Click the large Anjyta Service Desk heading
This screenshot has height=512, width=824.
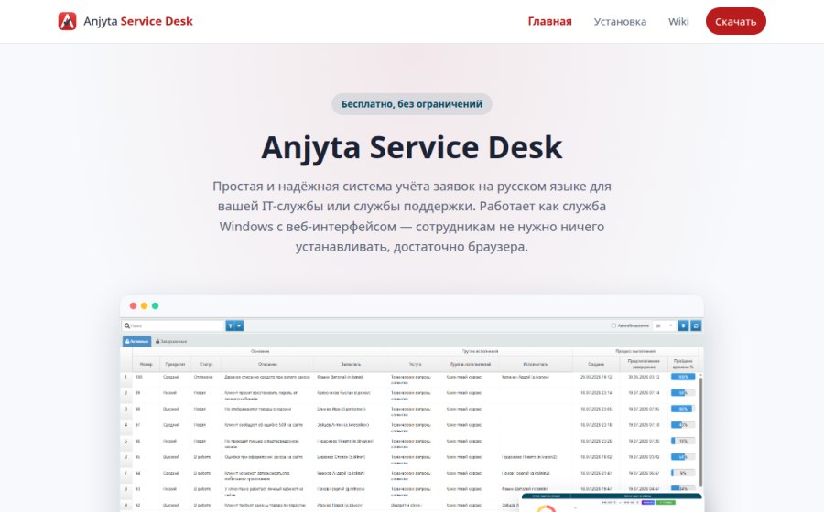(412, 147)
